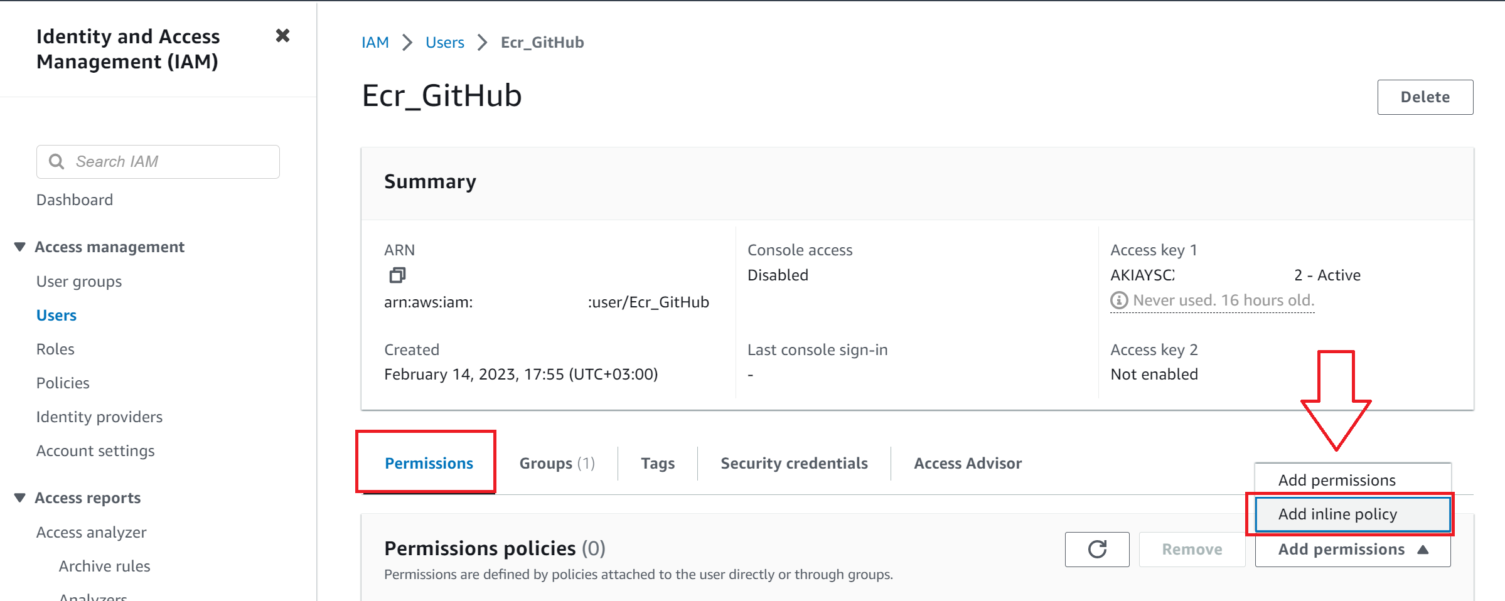The width and height of the screenshot is (1505, 601).
Task: Open Policies in the sidebar navigation
Action: [x=63, y=383]
